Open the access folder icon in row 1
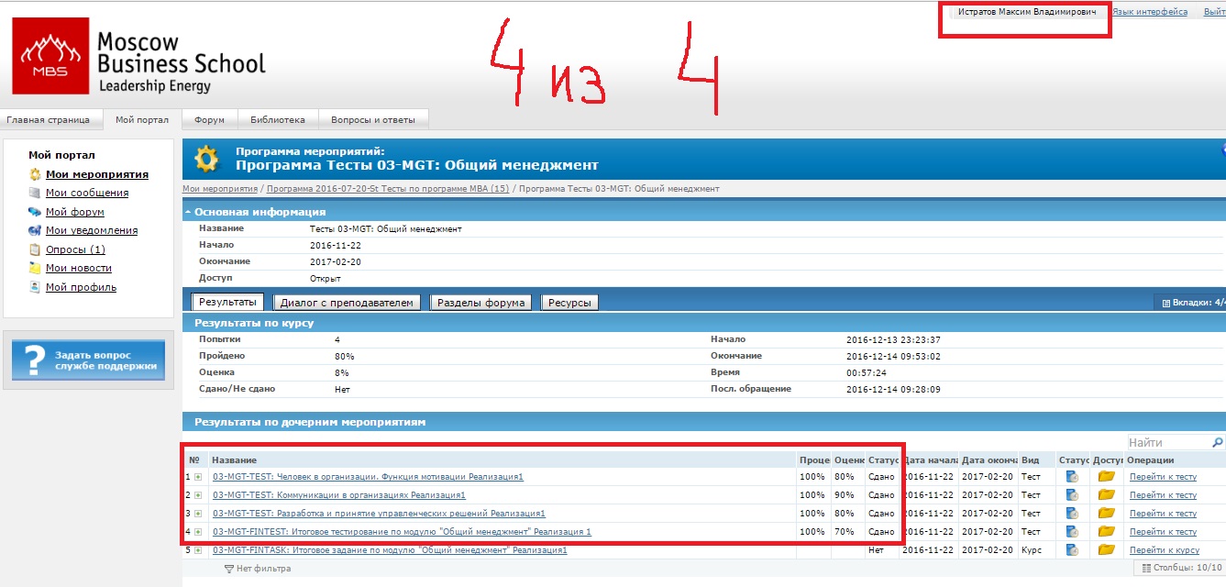The height and width of the screenshot is (587, 1226). coord(1106,477)
